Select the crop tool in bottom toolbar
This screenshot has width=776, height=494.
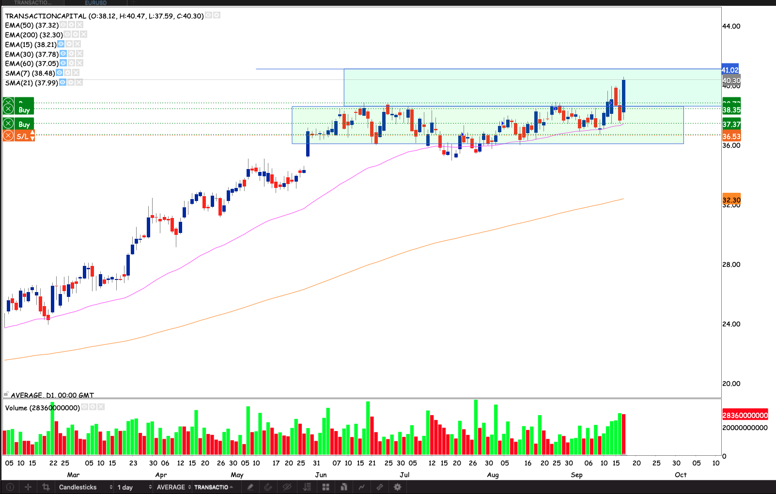(x=46, y=487)
